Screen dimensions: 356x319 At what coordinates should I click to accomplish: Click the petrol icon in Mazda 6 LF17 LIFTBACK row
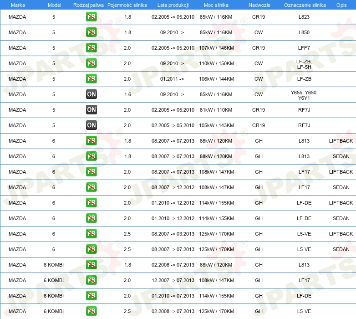coord(91,171)
